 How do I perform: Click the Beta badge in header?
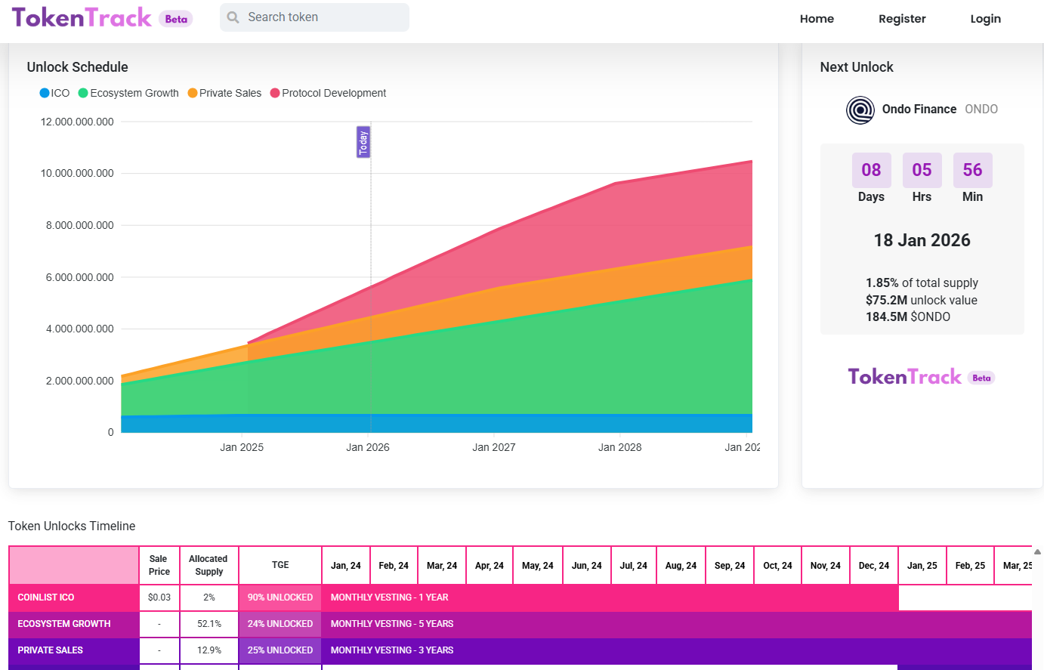176,19
